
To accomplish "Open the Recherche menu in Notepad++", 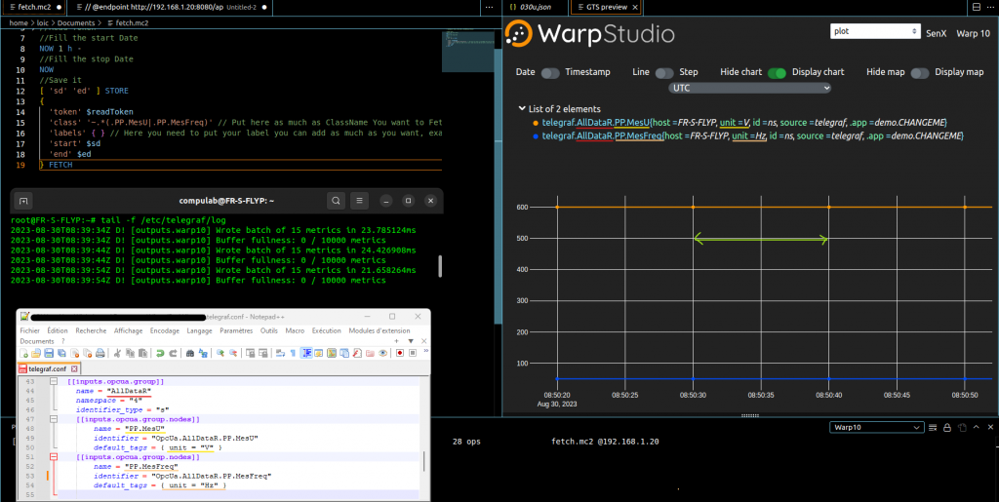I will 91,330.
